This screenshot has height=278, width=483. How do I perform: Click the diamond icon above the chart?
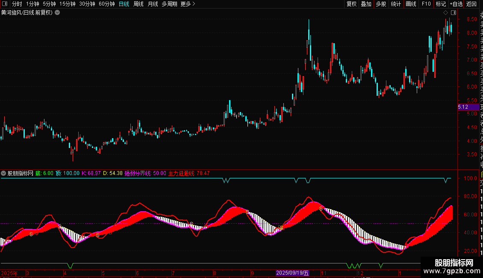pyautogui.click(x=445, y=13)
